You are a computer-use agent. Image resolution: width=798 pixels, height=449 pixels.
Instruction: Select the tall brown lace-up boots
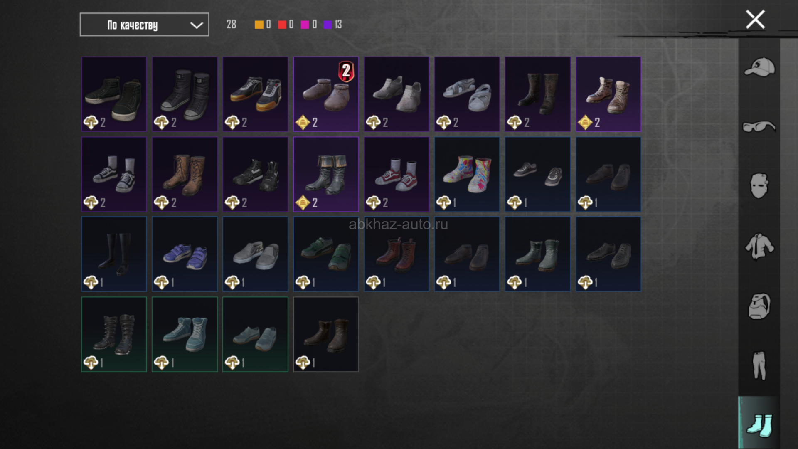pos(185,174)
